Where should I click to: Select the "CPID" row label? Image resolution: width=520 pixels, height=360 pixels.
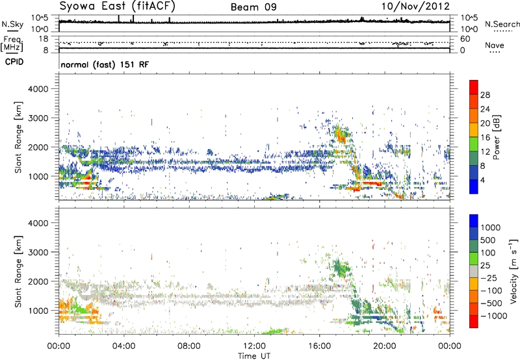coord(14,62)
